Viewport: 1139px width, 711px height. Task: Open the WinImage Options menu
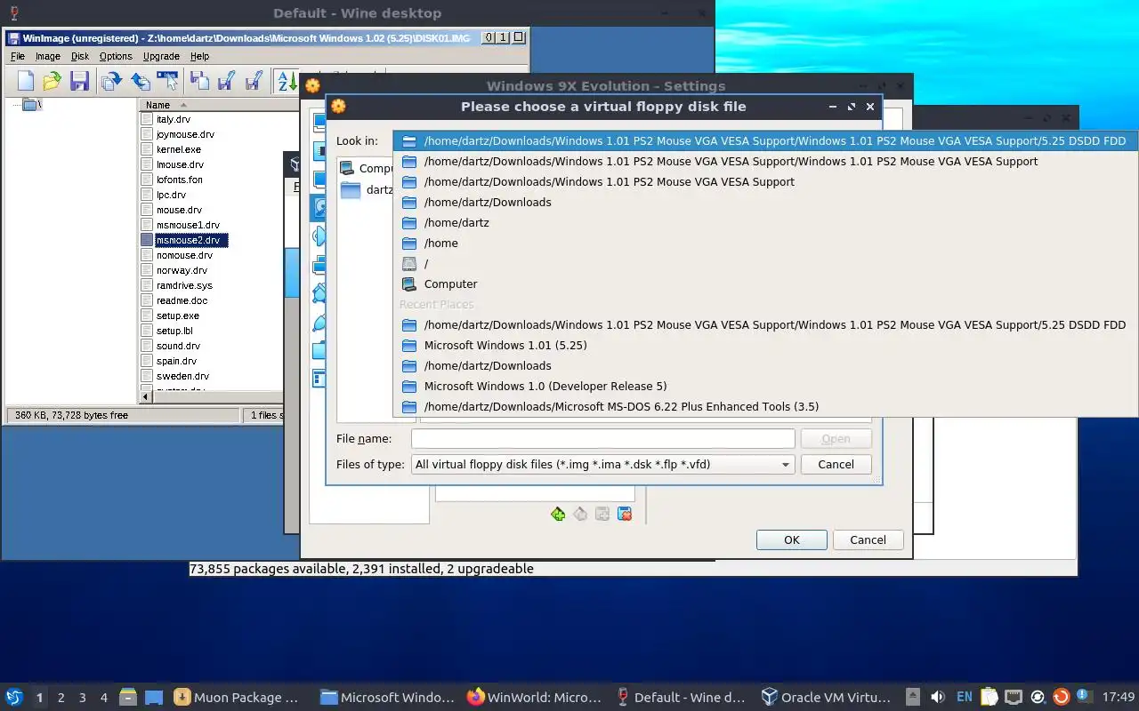click(x=116, y=56)
